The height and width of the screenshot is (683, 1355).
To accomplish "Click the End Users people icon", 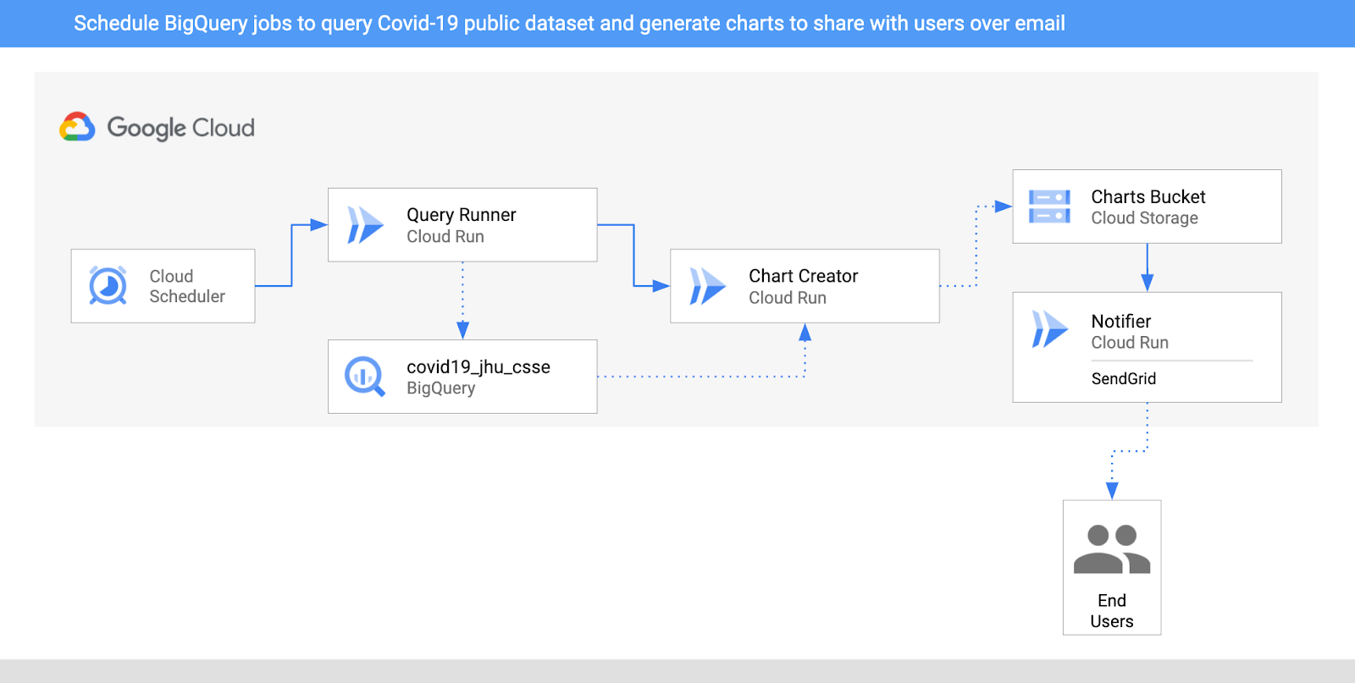I will click(1112, 549).
